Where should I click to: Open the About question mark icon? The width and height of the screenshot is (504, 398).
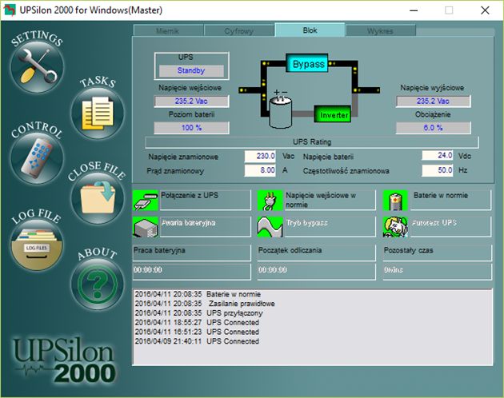[98, 285]
